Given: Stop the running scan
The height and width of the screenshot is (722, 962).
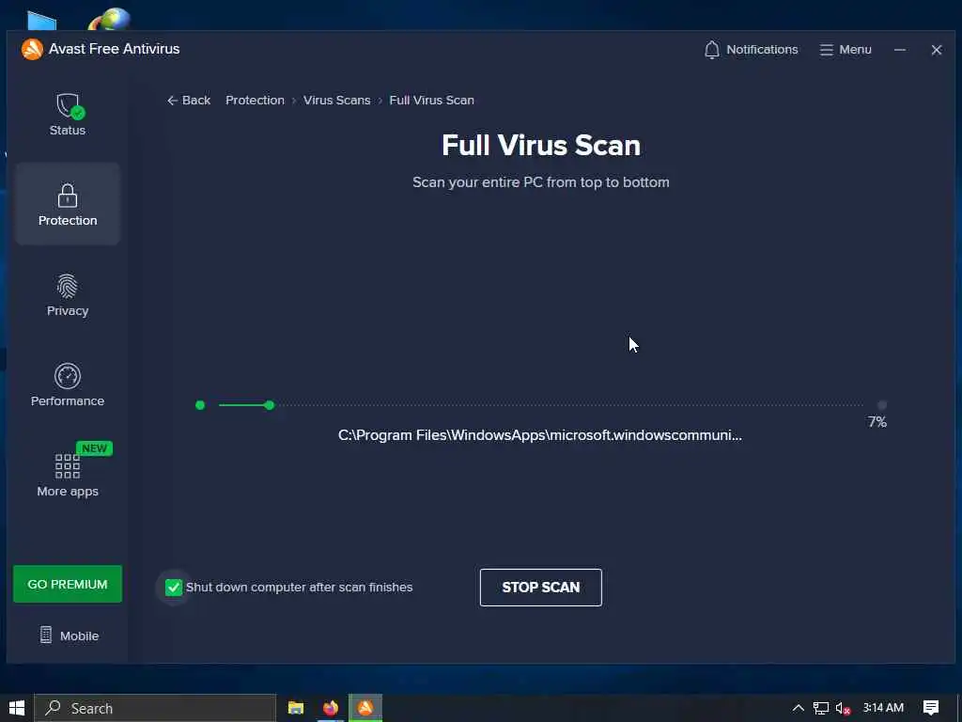Looking at the screenshot, I should tap(540, 588).
